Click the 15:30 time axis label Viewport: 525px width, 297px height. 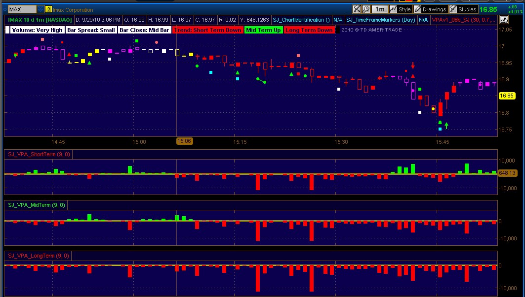pyautogui.click(x=341, y=142)
